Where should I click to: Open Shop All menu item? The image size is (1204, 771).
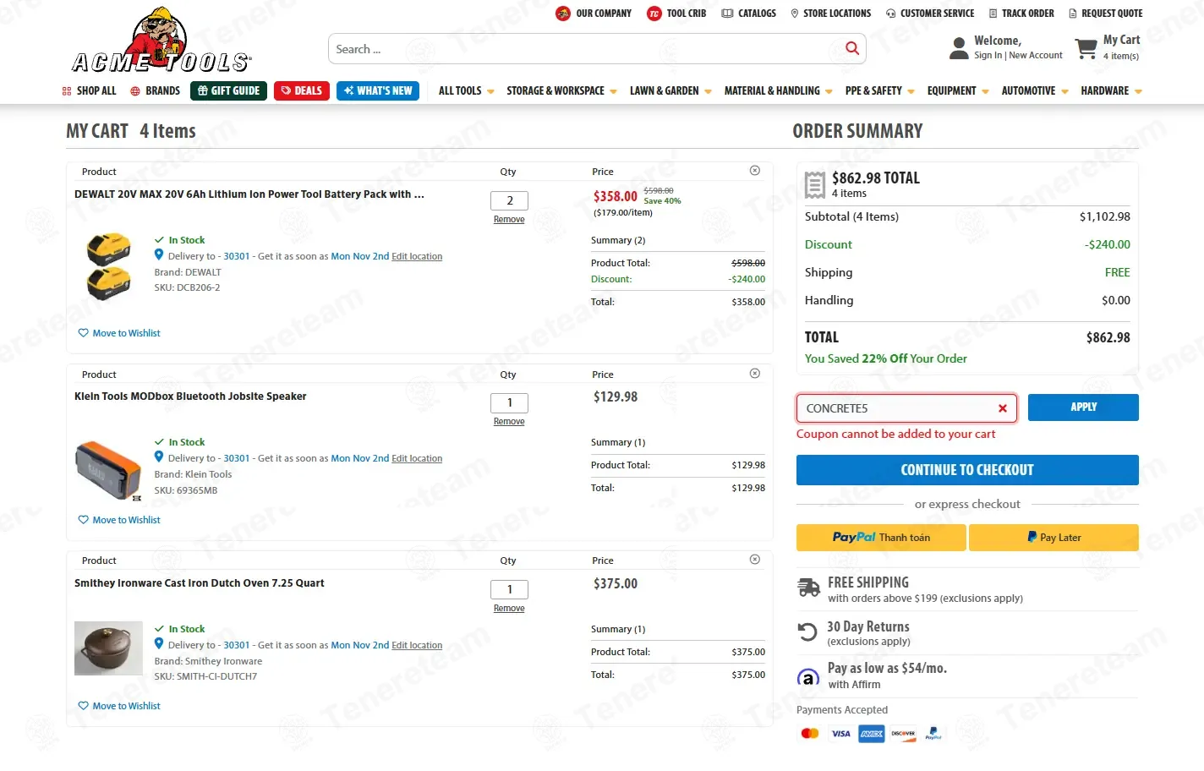[89, 90]
